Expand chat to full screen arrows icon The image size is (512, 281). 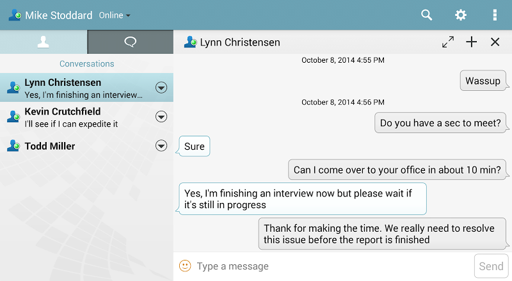click(448, 42)
